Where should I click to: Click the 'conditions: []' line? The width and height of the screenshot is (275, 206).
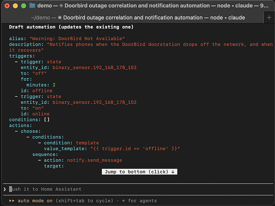point(29,119)
